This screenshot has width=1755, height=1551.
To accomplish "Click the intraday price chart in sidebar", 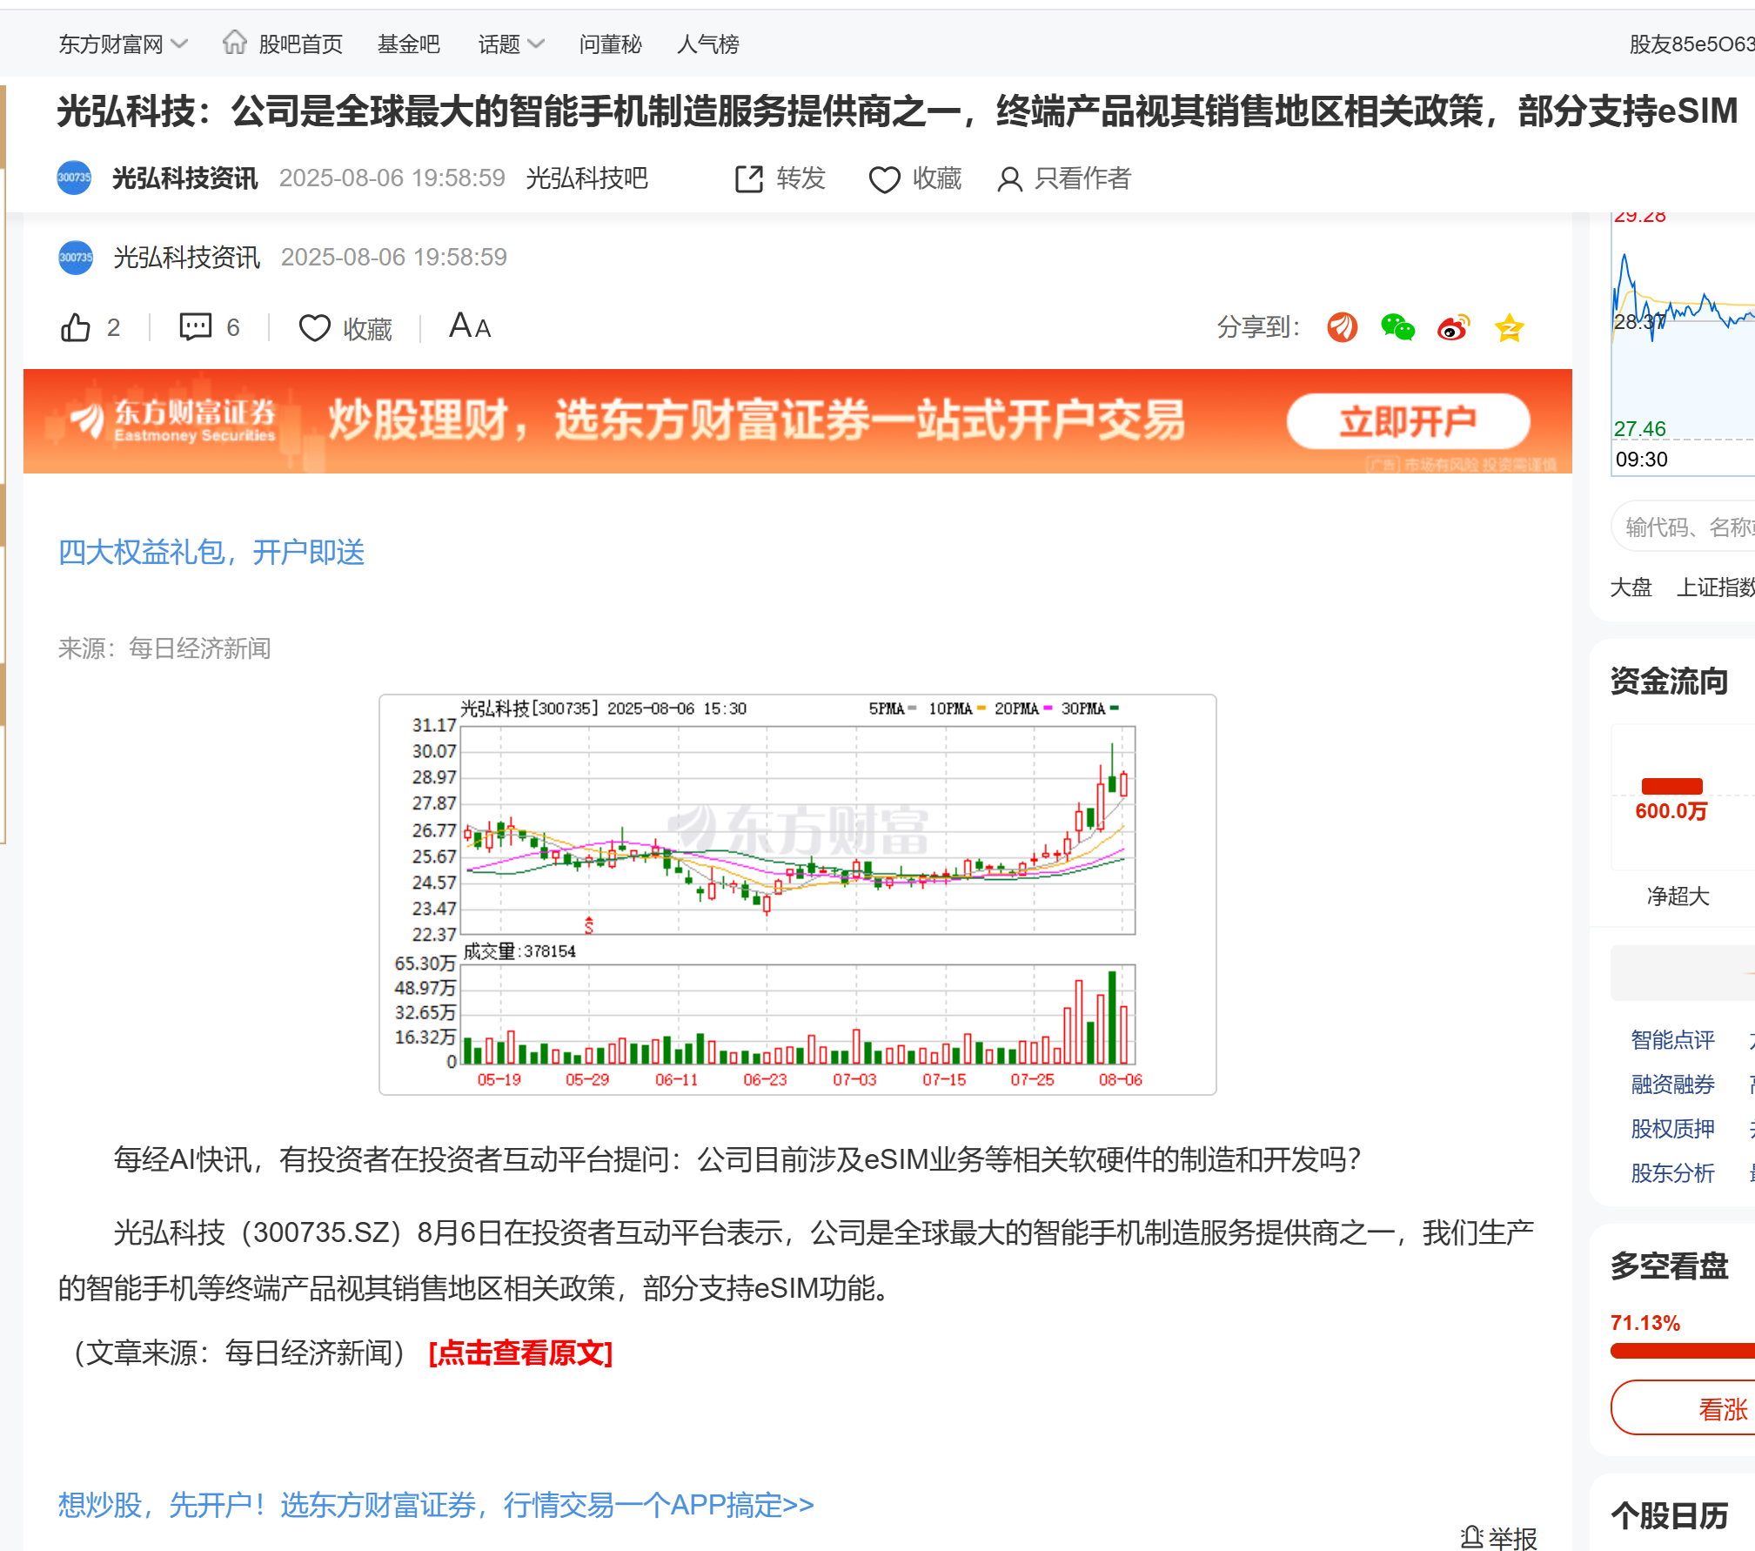I will [1684, 344].
